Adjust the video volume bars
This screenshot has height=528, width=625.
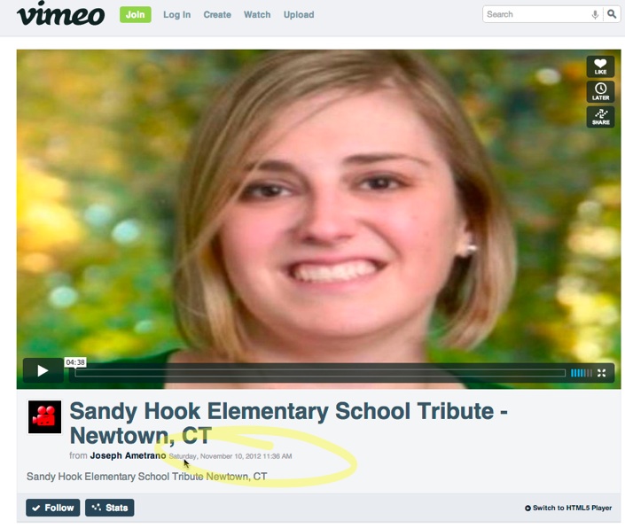click(582, 373)
